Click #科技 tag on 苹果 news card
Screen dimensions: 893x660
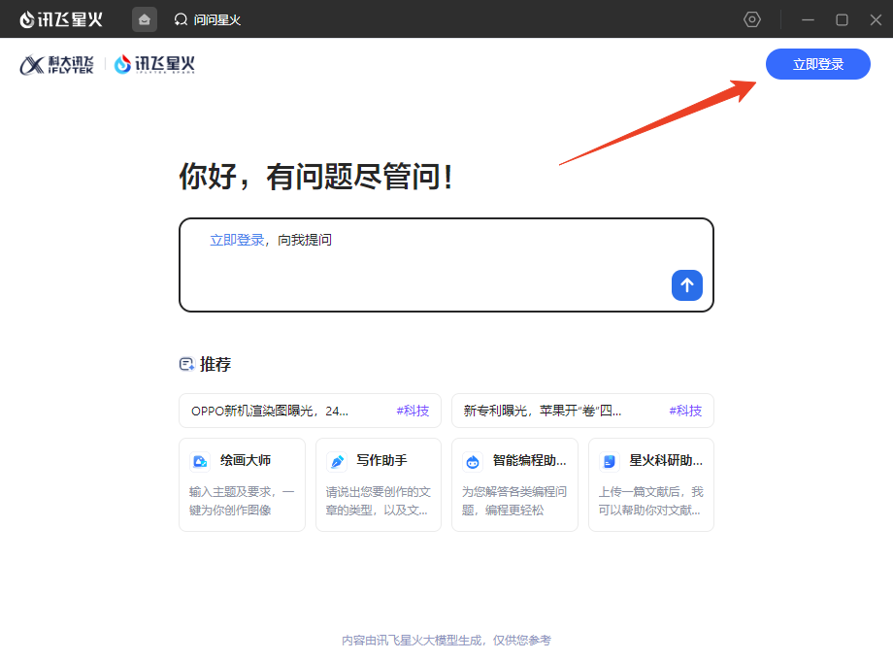pyautogui.click(x=685, y=411)
